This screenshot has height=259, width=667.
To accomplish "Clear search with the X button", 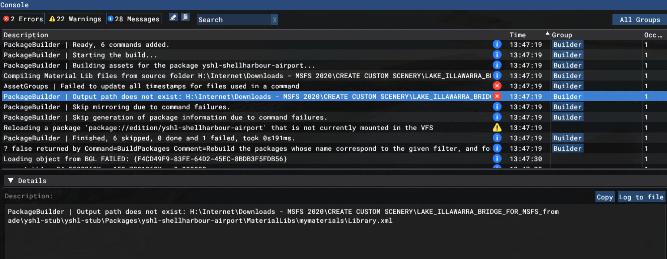I will 275,20.
